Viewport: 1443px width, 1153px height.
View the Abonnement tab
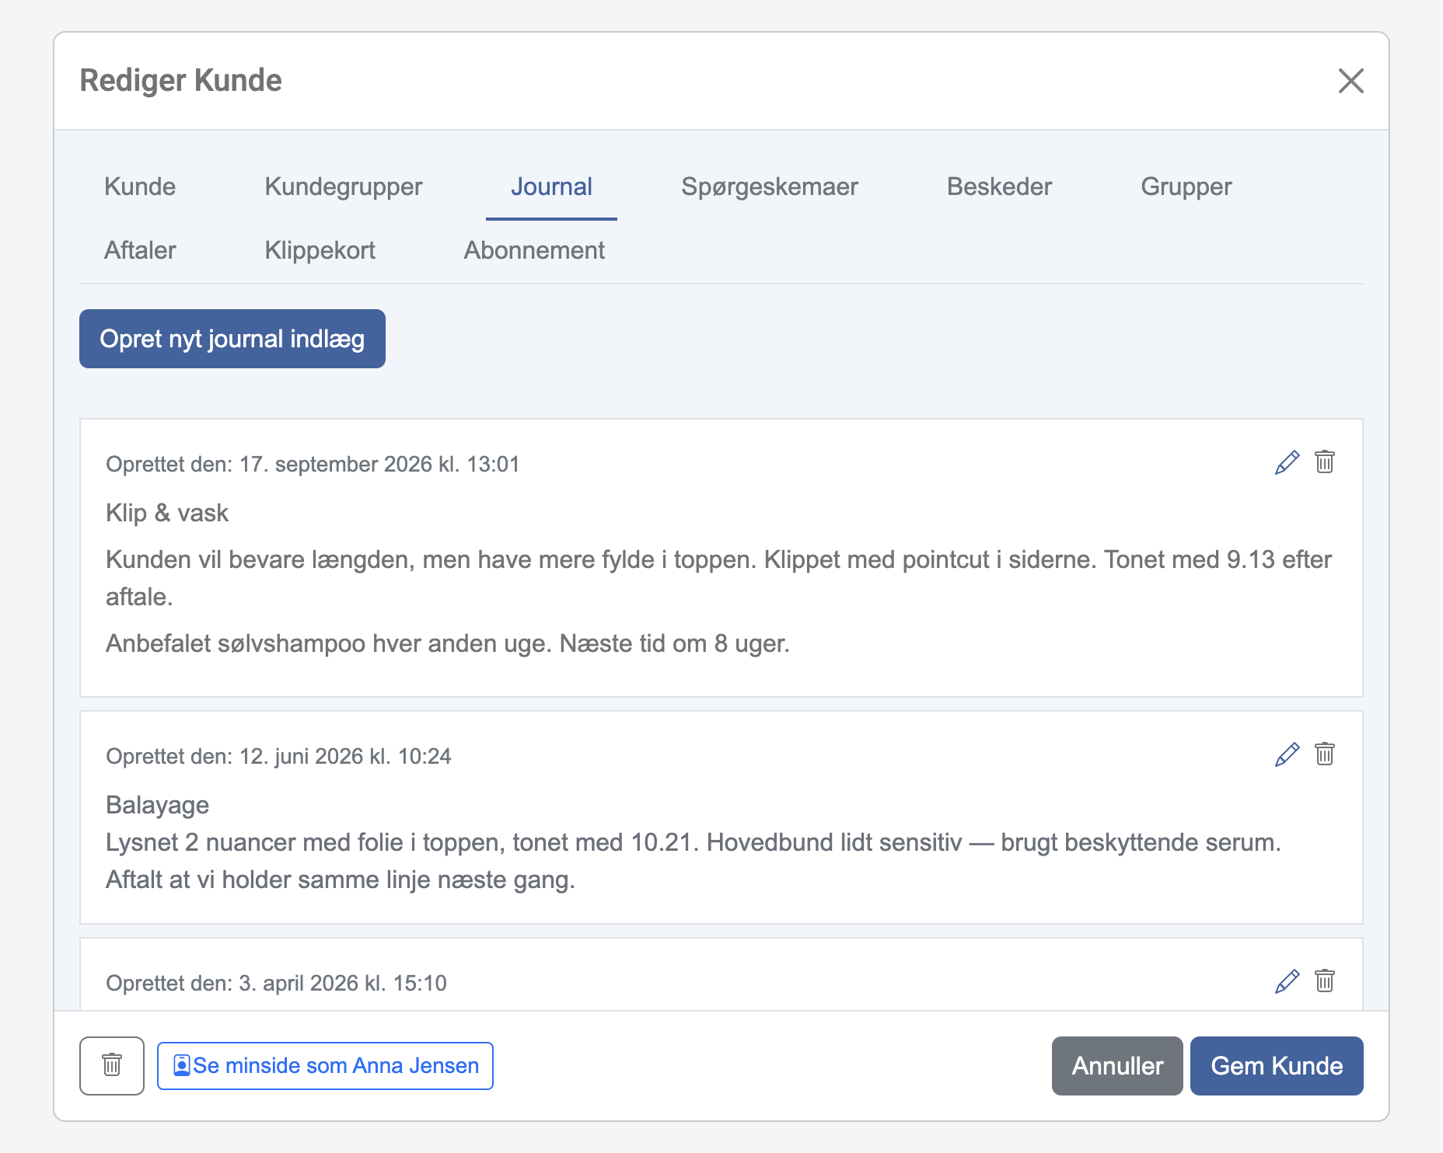point(534,251)
